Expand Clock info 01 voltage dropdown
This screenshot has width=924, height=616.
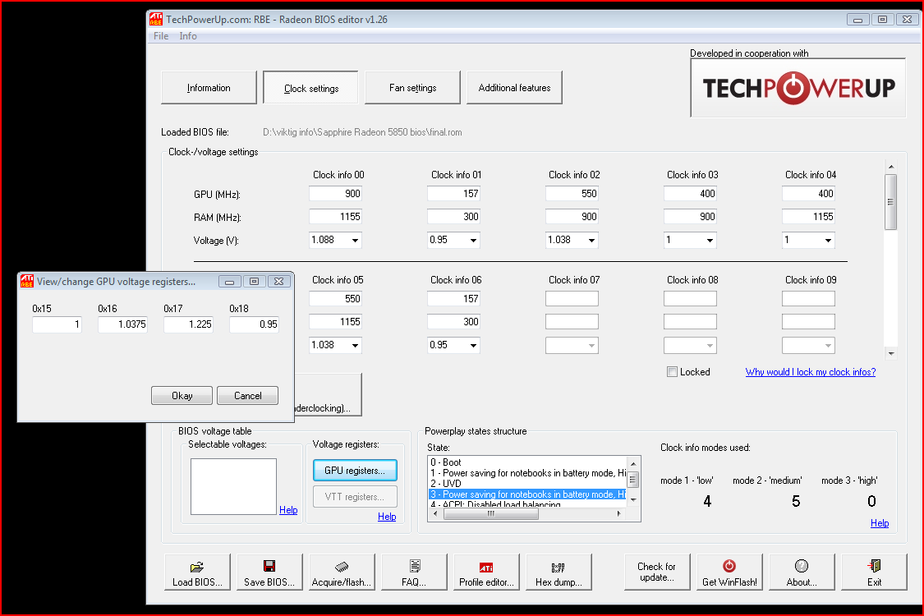point(474,241)
